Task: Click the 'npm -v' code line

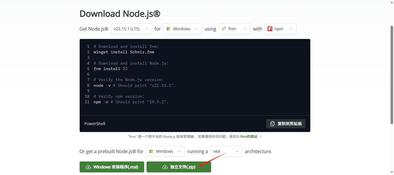Action: click(x=131, y=102)
